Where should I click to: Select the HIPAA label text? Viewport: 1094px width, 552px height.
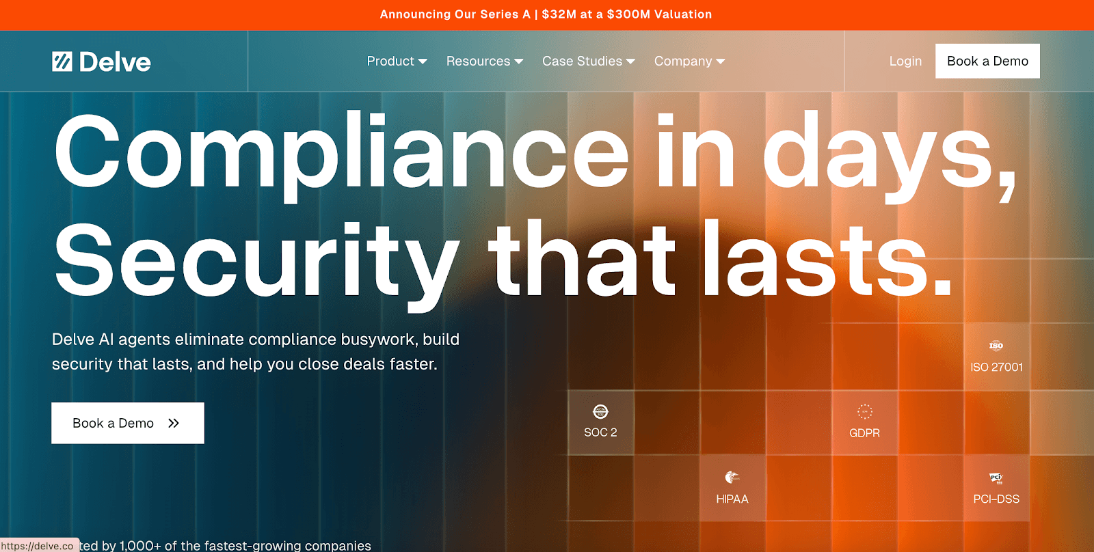[732, 499]
